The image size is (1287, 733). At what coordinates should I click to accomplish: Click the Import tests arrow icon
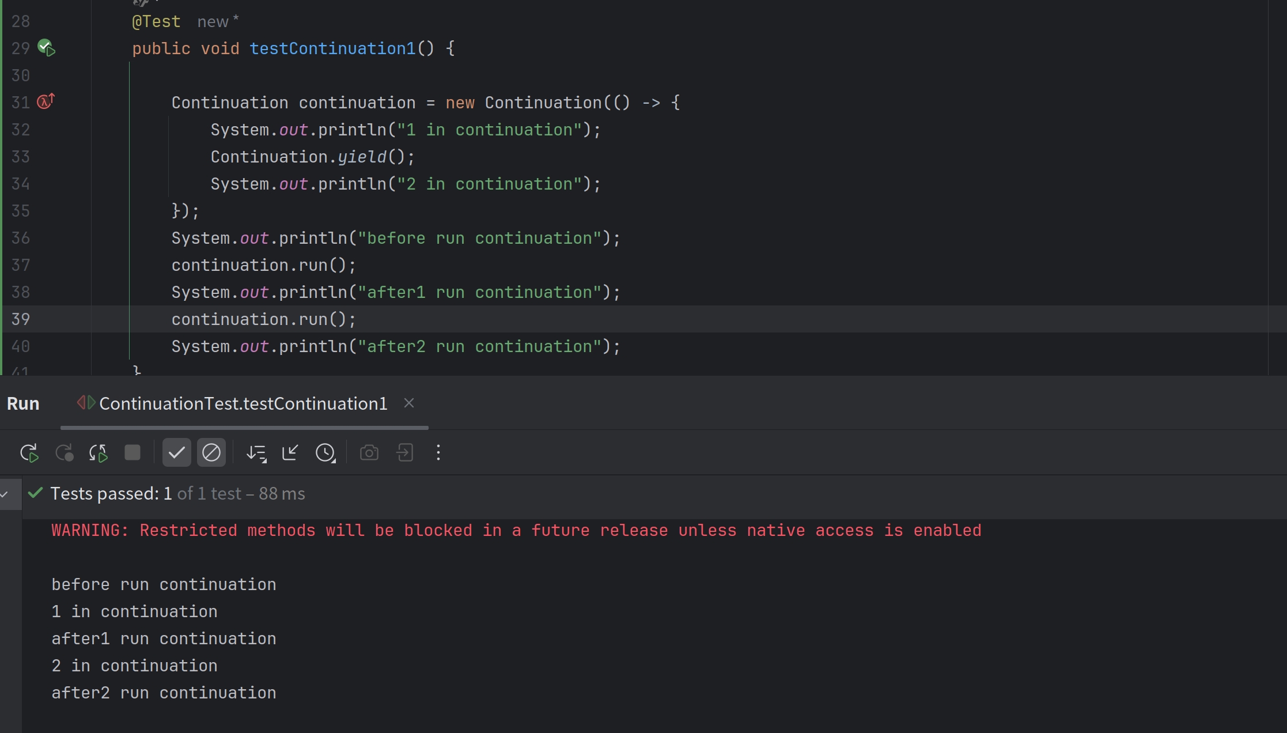(290, 453)
